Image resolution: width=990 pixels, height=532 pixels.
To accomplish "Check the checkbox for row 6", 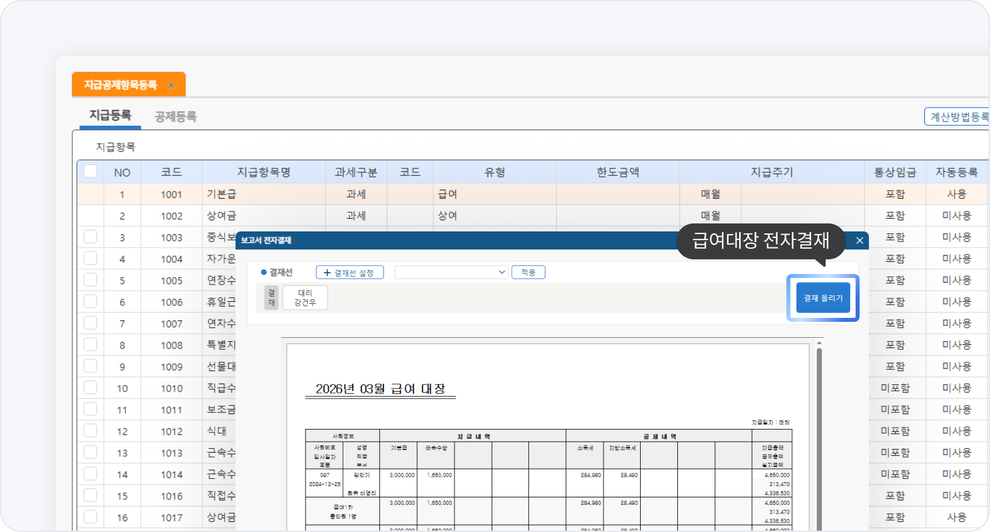I will 90,301.
